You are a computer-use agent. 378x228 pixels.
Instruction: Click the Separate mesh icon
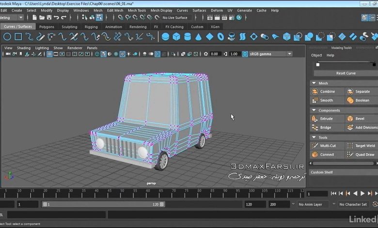click(x=350, y=91)
